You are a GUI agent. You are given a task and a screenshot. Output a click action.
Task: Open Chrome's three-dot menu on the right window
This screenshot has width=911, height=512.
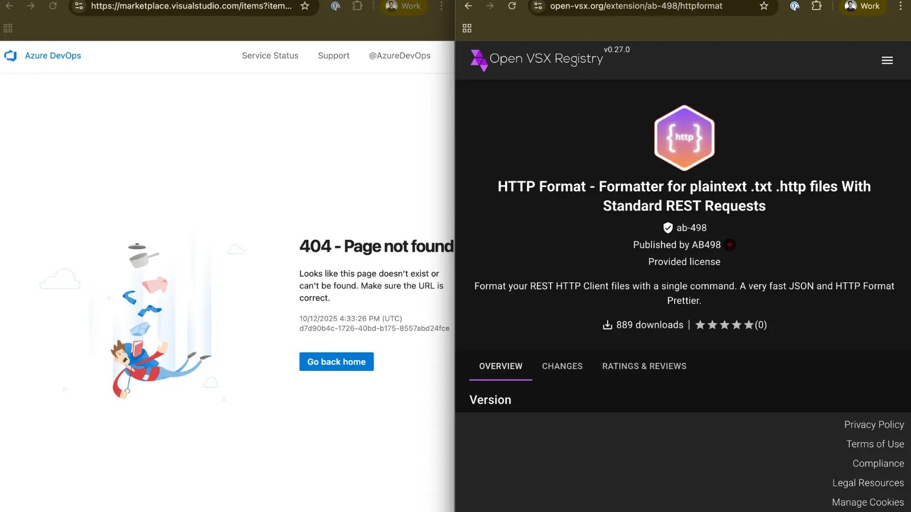tap(900, 6)
